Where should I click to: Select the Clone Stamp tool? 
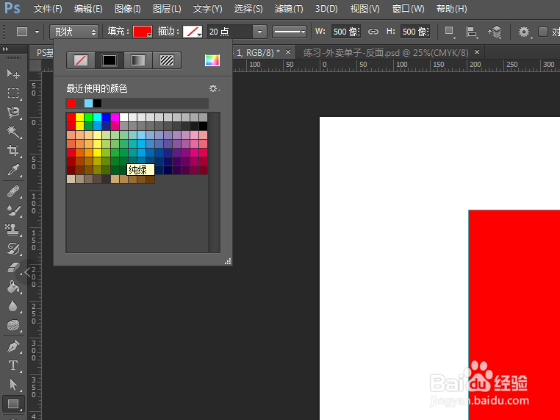point(13,229)
